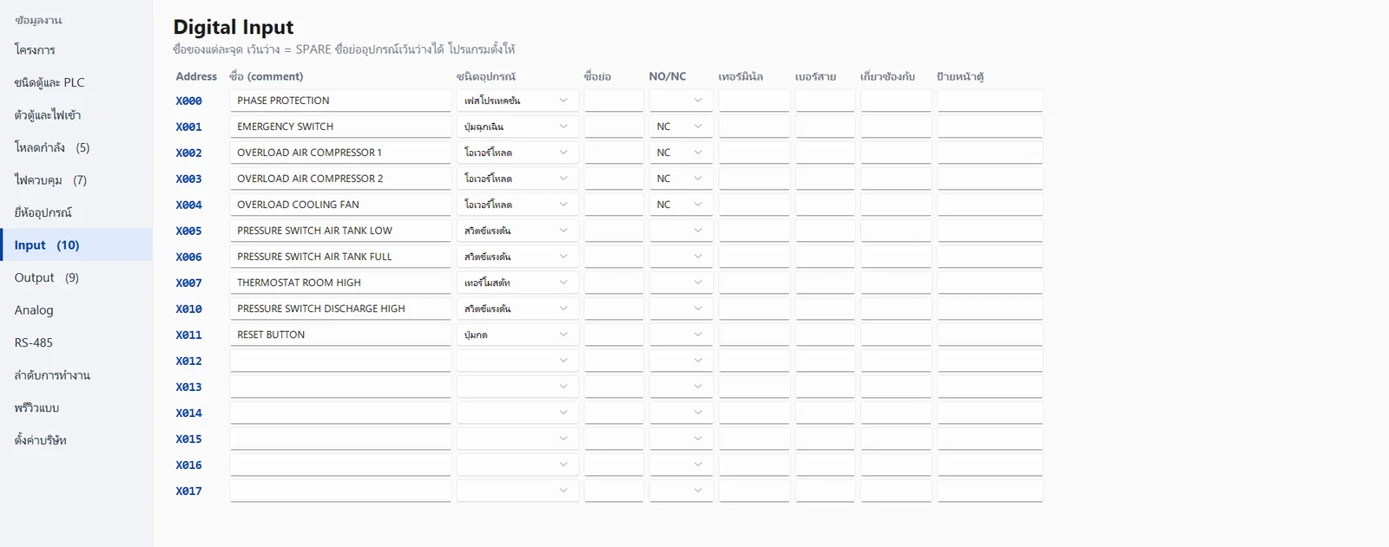The image size is (1389, 547).
Task: Click the empty comment field for X016
Action: coord(340,465)
